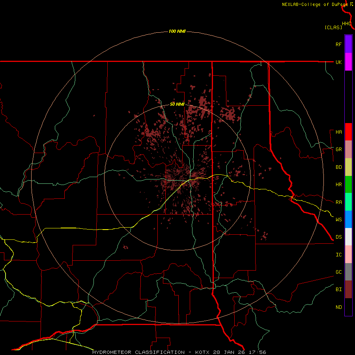Click the "DS" legend label
This screenshot has width=355, height=355.
click(338, 237)
